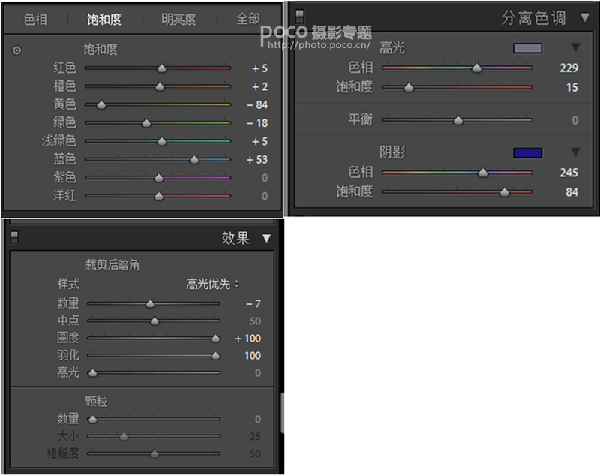Image resolution: width=600 pixels, height=476 pixels.
Task: Click the 中点 slider handle
Action: 154,321
